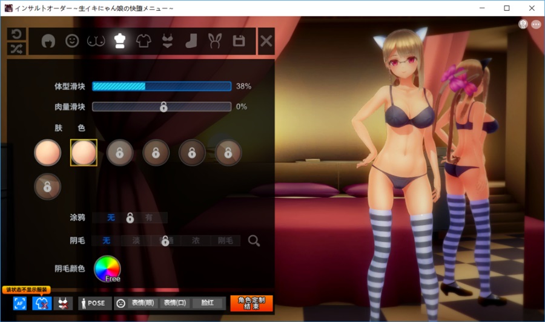The height and width of the screenshot is (322, 545).
Task: Open the clothing shirt tab
Action: (x=144, y=41)
